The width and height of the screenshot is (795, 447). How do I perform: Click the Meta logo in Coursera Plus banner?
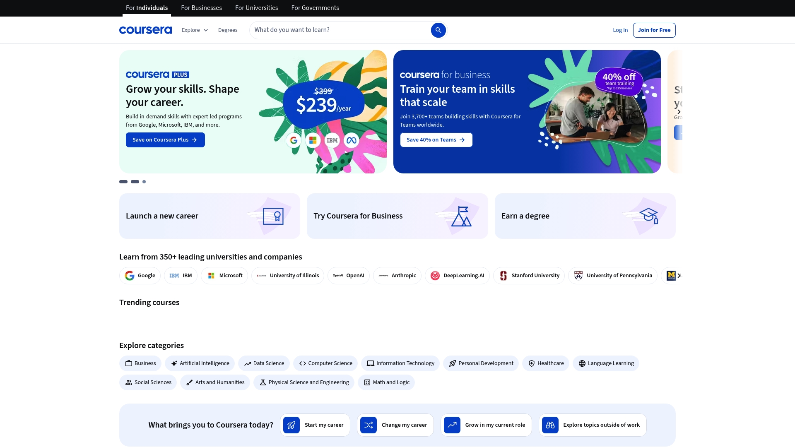coord(352,140)
